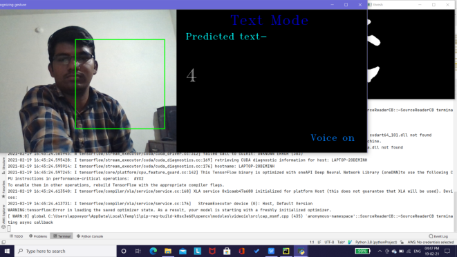Click the 'Type here to search' box

65,251
